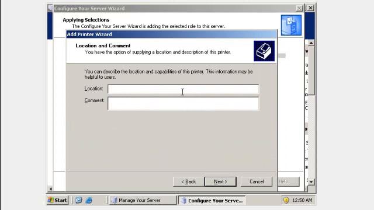Screen dimensions: 374x210
Task: Click the show desktop quick launch icon
Action: (x=79, y=200)
